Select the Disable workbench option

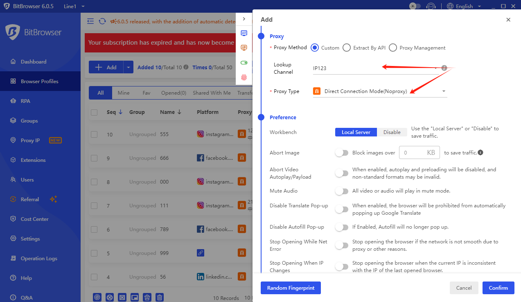point(392,132)
